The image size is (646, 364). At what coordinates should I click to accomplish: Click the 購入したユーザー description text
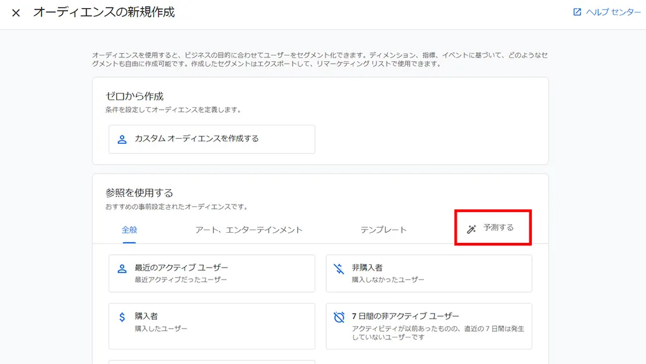click(x=161, y=329)
